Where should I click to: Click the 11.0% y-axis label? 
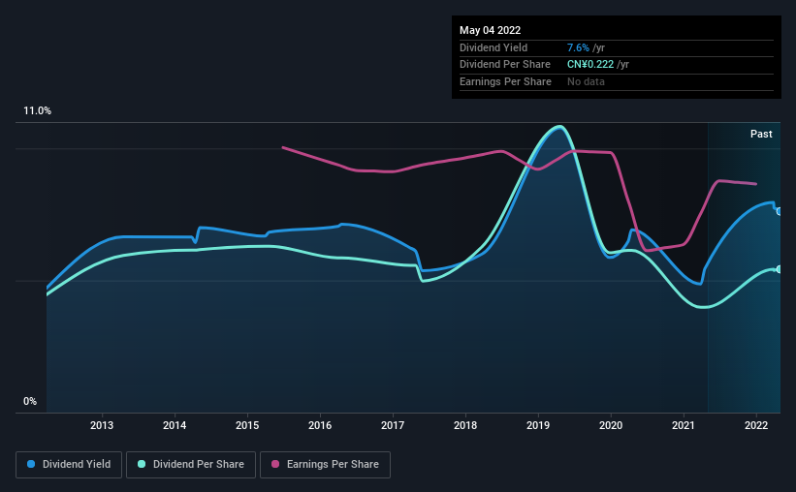(38, 111)
